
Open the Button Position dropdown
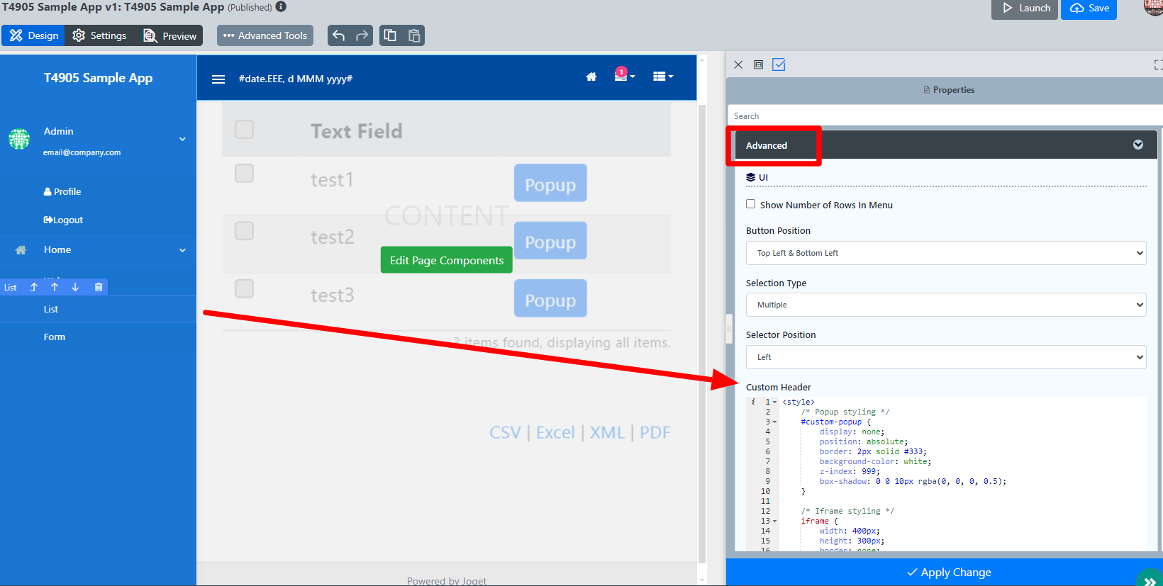tap(945, 253)
